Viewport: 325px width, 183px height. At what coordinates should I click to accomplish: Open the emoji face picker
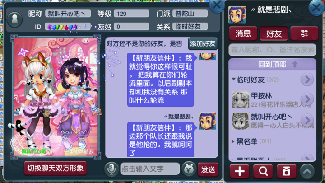click(x=189, y=169)
